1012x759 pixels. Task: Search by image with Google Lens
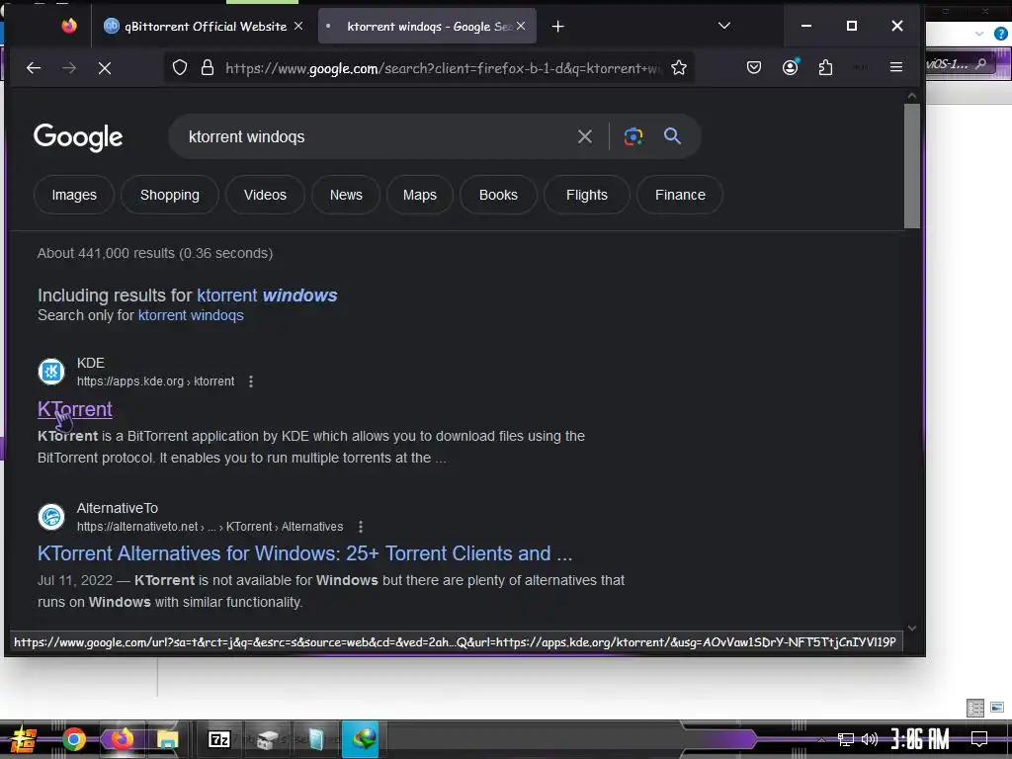(x=633, y=136)
